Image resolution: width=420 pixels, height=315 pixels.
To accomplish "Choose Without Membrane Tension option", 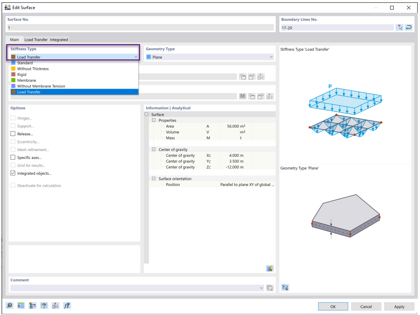I will pos(74,86).
